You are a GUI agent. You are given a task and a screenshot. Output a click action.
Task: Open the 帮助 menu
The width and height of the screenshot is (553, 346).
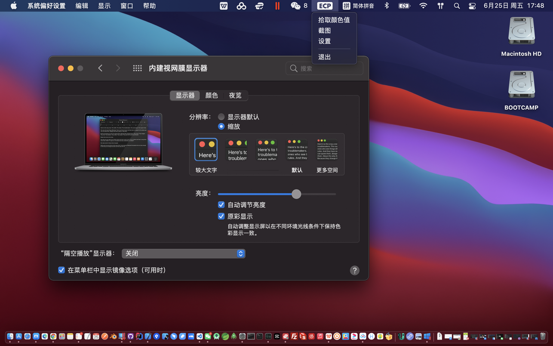[149, 6]
